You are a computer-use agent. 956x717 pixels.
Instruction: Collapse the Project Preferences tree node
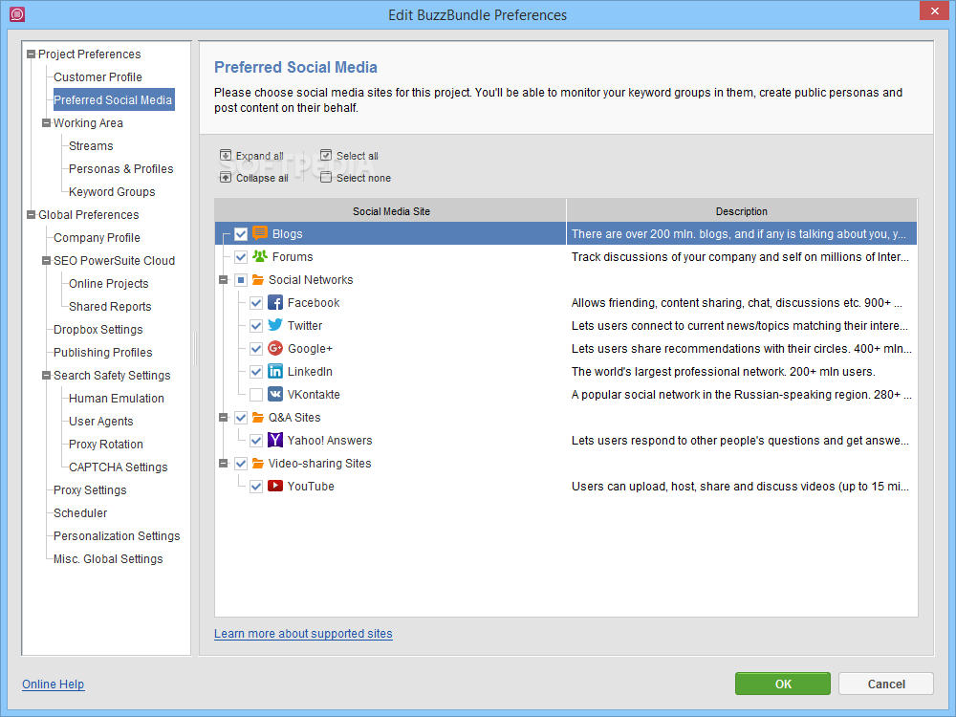(x=32, y=54)
